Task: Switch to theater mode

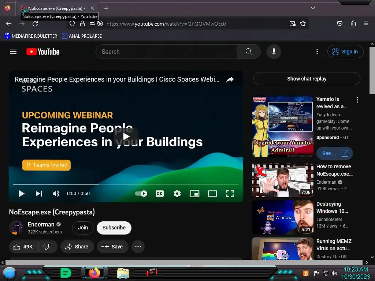Action: 212,194
